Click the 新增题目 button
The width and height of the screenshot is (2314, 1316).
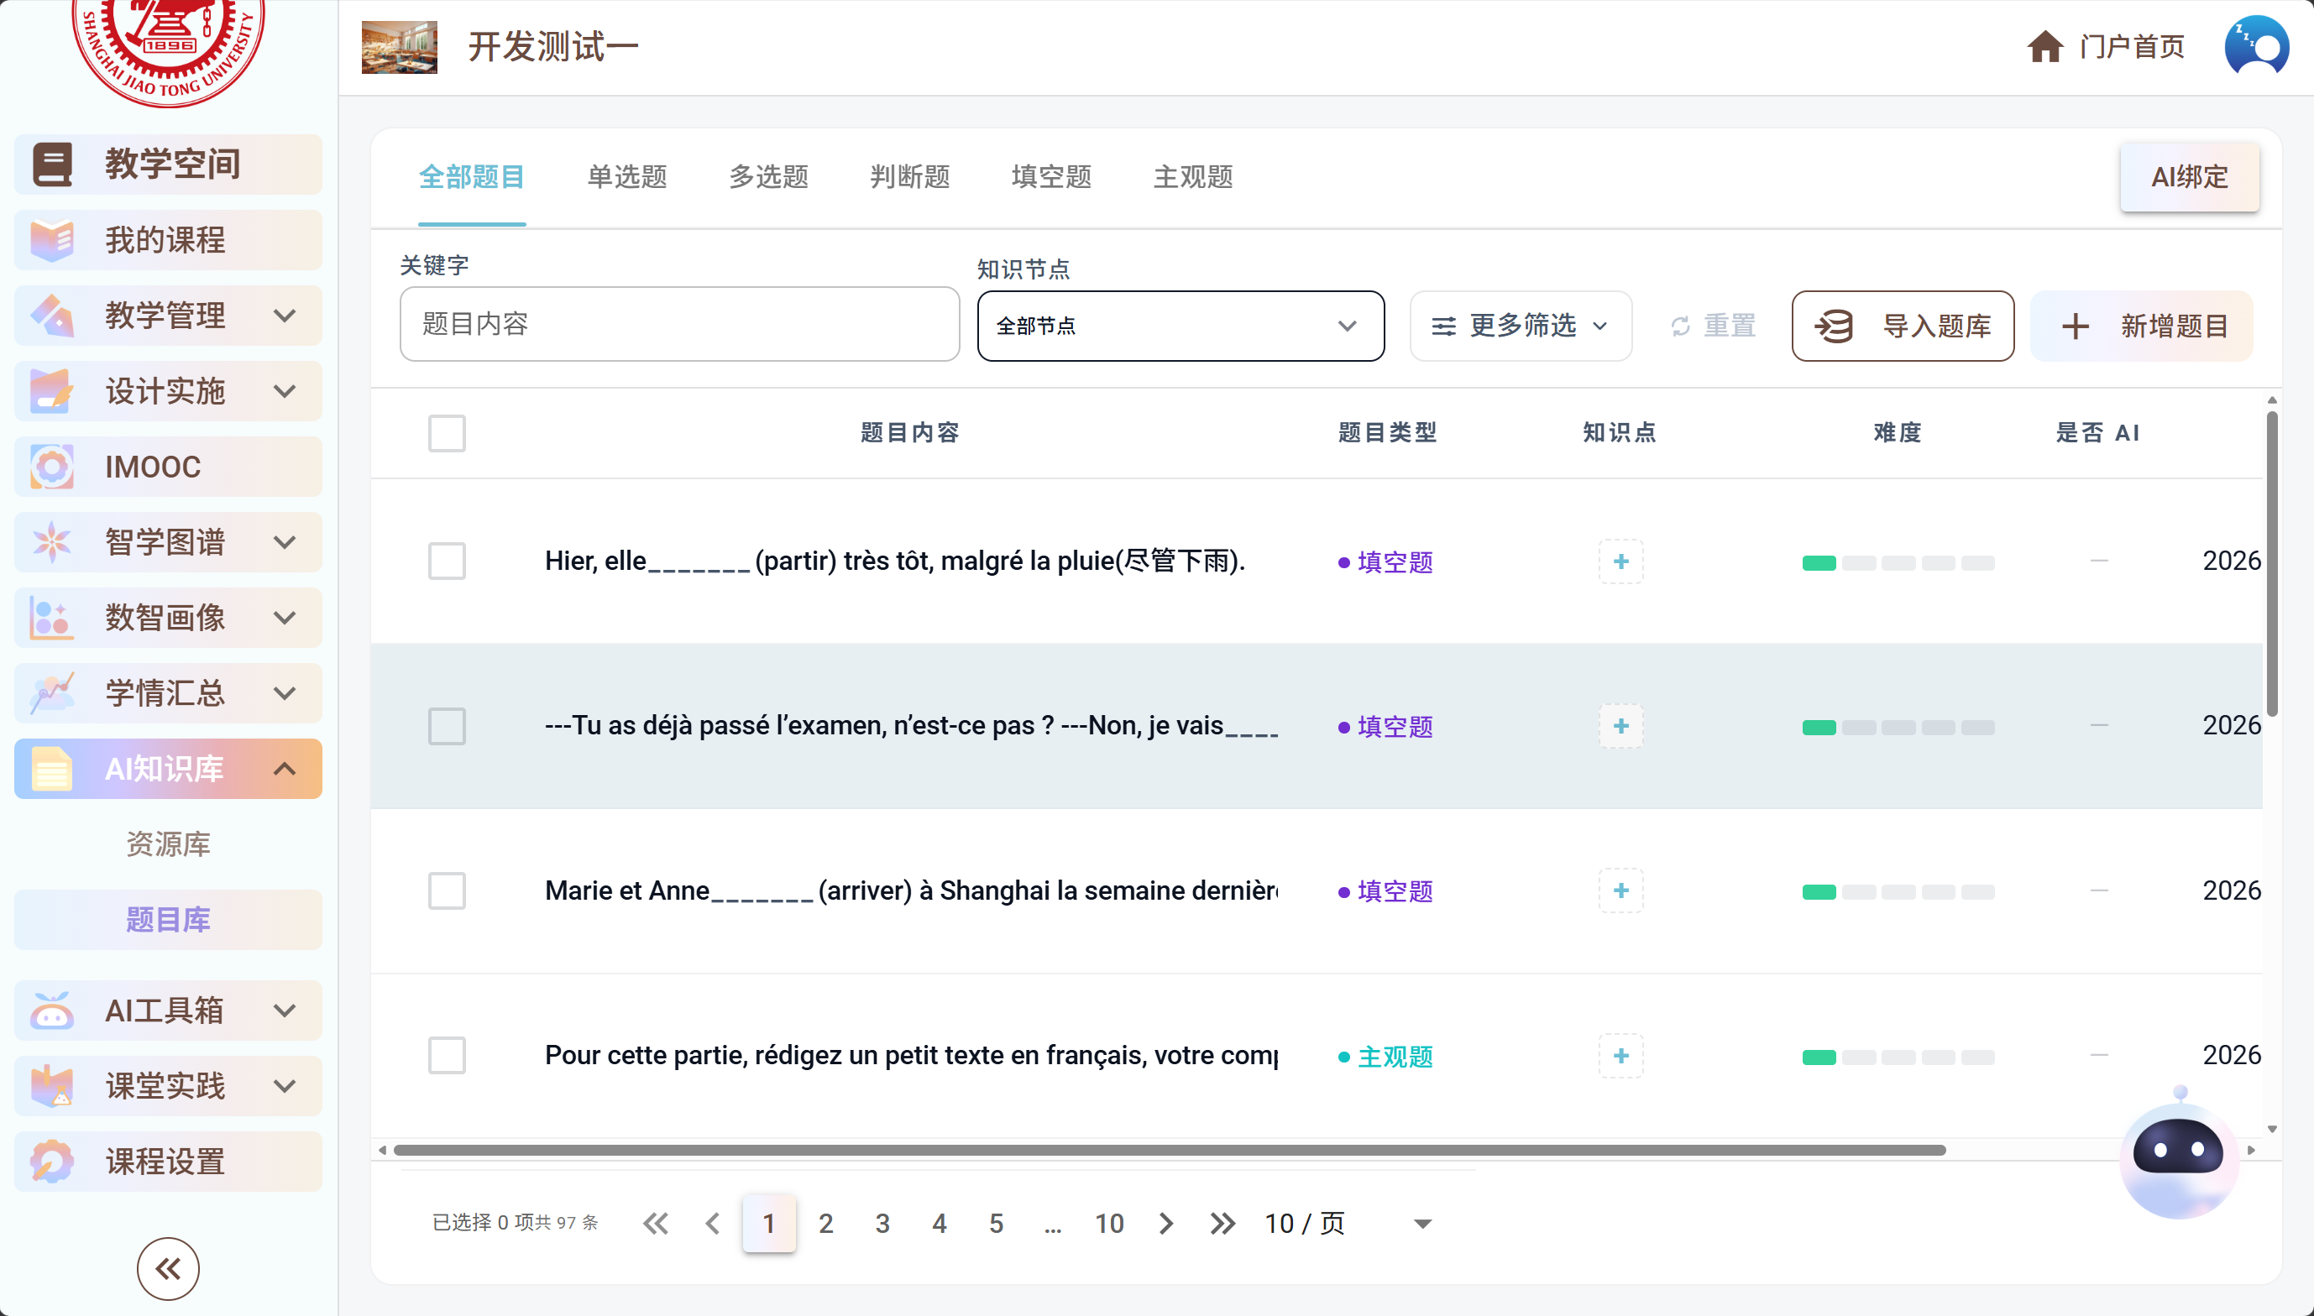(x=2141, y=326)
